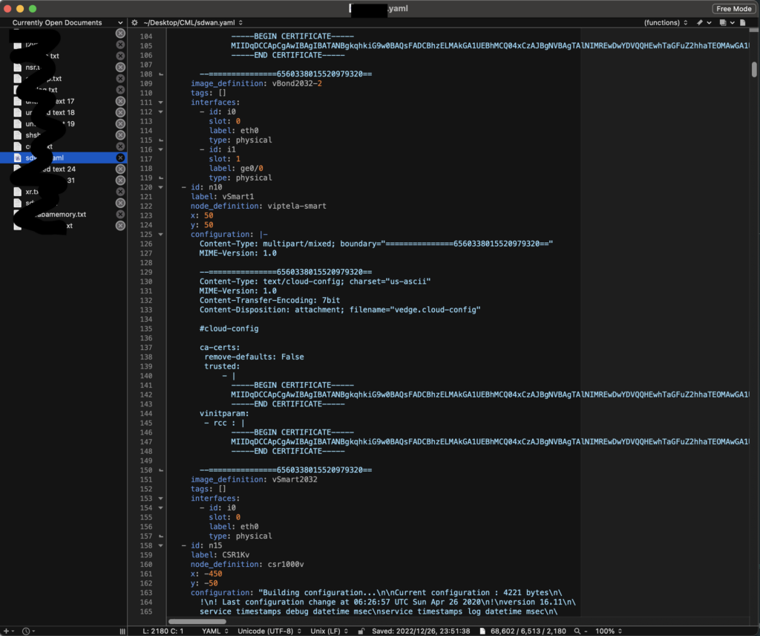
Task: Click the Free Mode button
Action: click(733, 8)
